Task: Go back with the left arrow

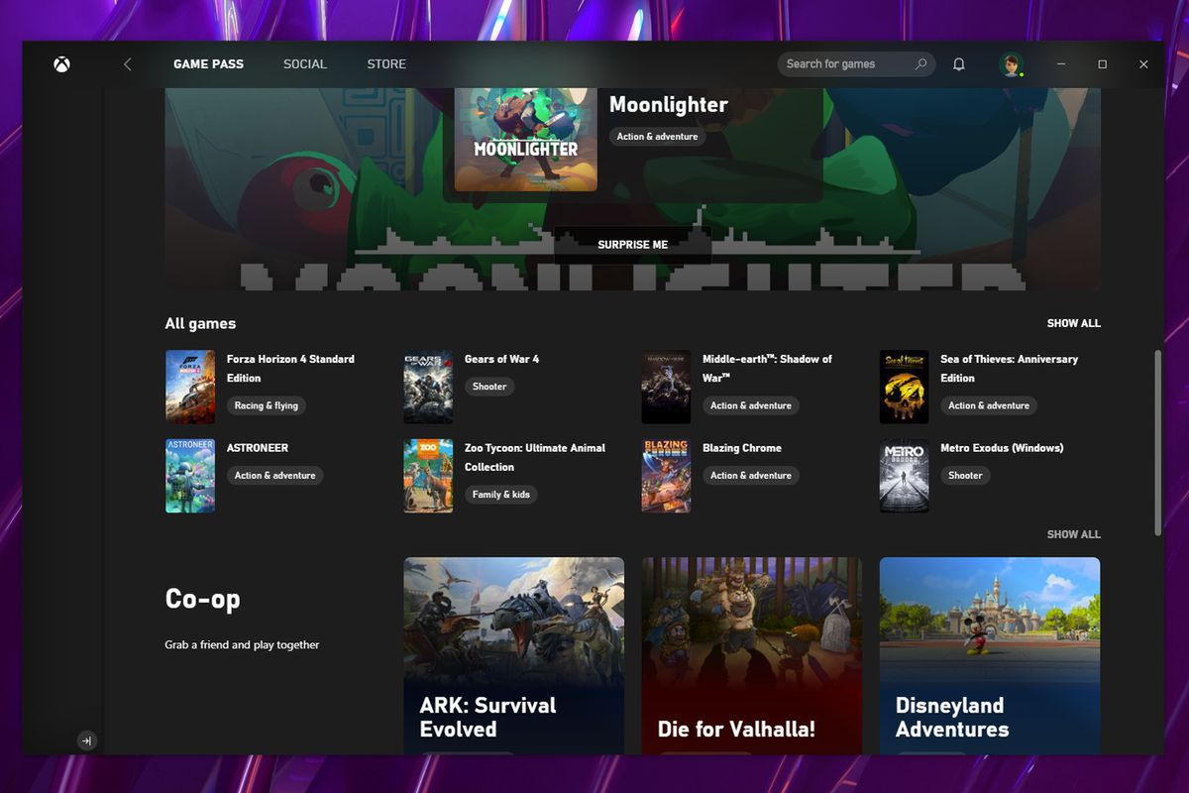Action: point(127,64)
